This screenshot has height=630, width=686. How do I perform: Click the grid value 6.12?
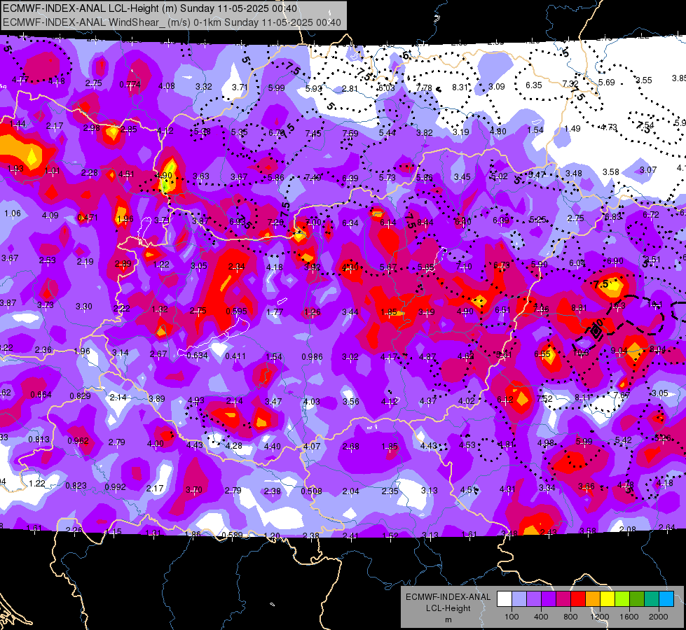tap(505, 400)
